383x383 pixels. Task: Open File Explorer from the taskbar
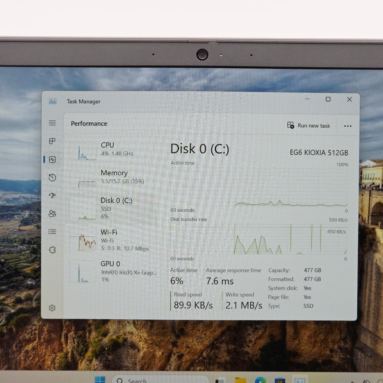tap(241, 380)
